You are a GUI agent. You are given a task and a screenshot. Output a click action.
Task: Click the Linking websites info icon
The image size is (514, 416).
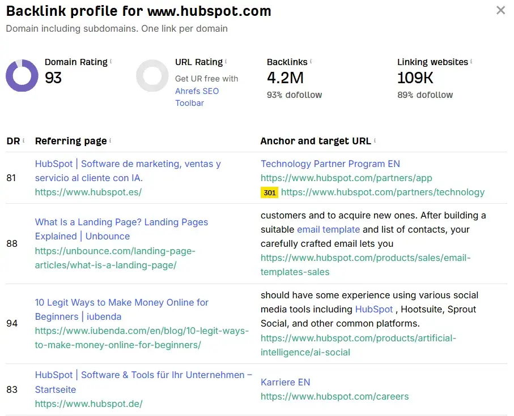[x=471, y=61]
